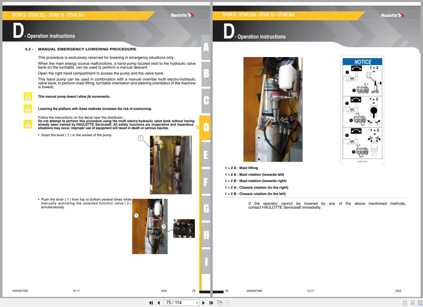This screenshot has width=423, height=307.
Task: Jump to the last page
Action: [211, 303]
